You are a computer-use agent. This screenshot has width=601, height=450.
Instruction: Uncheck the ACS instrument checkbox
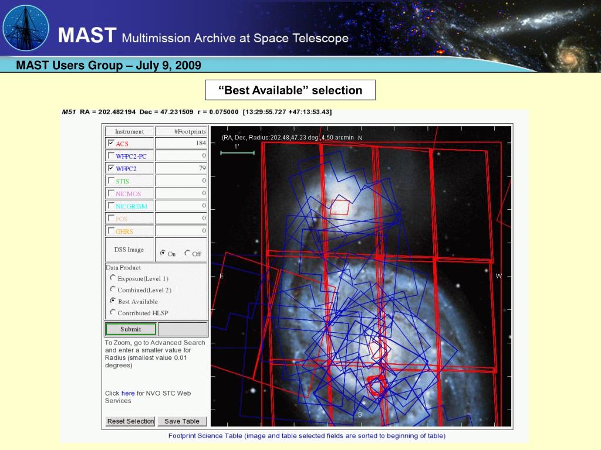111,143
